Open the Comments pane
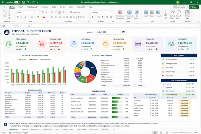This screenshot has height=134, width=201. [x=180, y=7]
